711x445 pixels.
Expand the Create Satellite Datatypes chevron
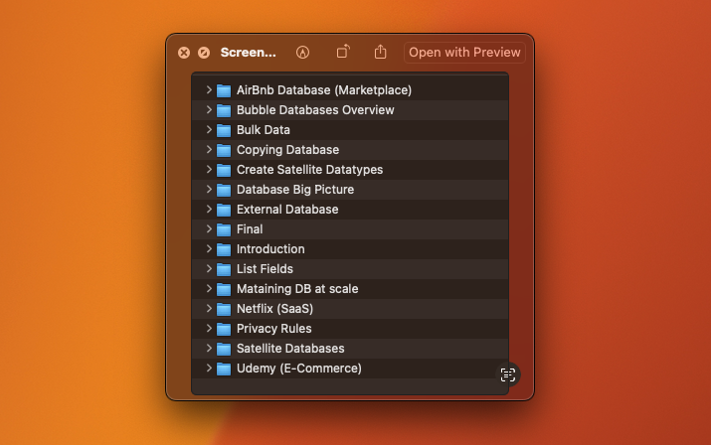click(209, 169)
